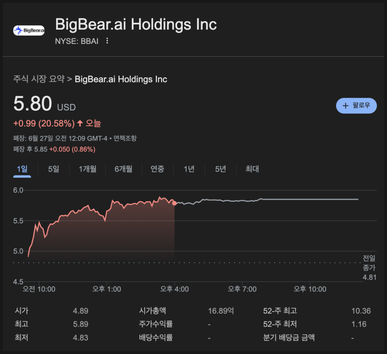Click the 전일 종가 4.81 label
The width and height of the screenshot is (387, 354).
pos(369,268)
